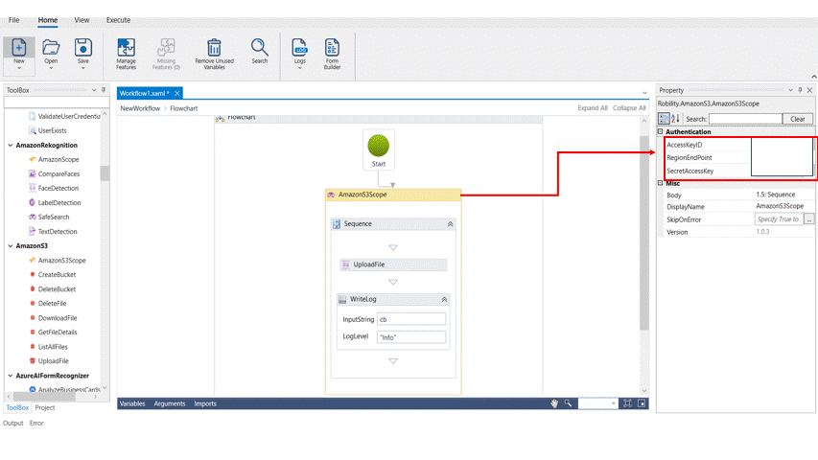
Task: Open the Form Builder tool
Action: 332,48
